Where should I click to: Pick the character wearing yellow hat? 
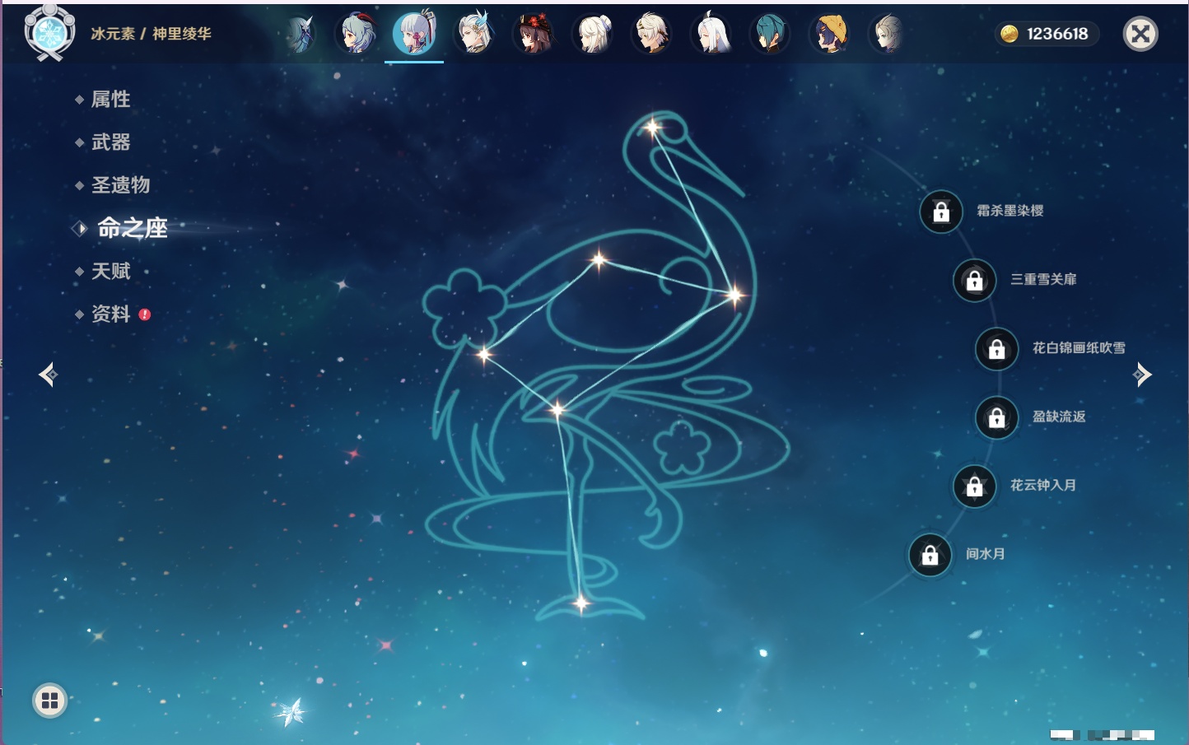pyautogui.click(x=829, y=34)
